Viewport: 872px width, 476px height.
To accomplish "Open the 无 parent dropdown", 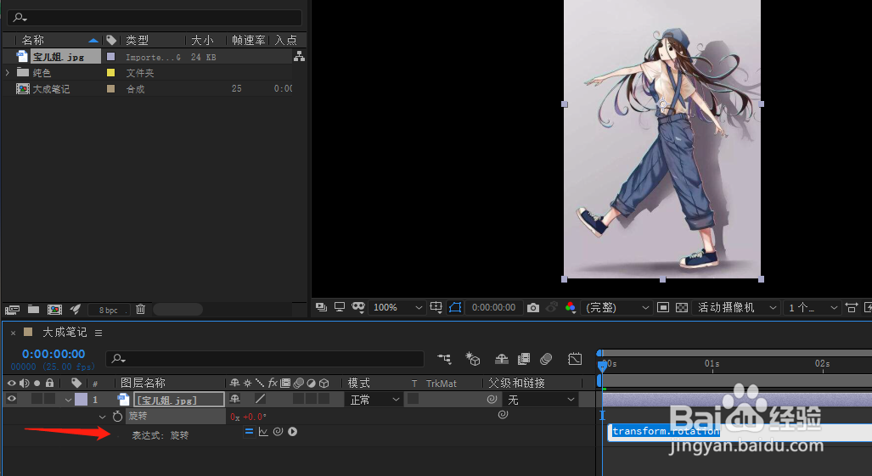I will click(x=541, y=400).
